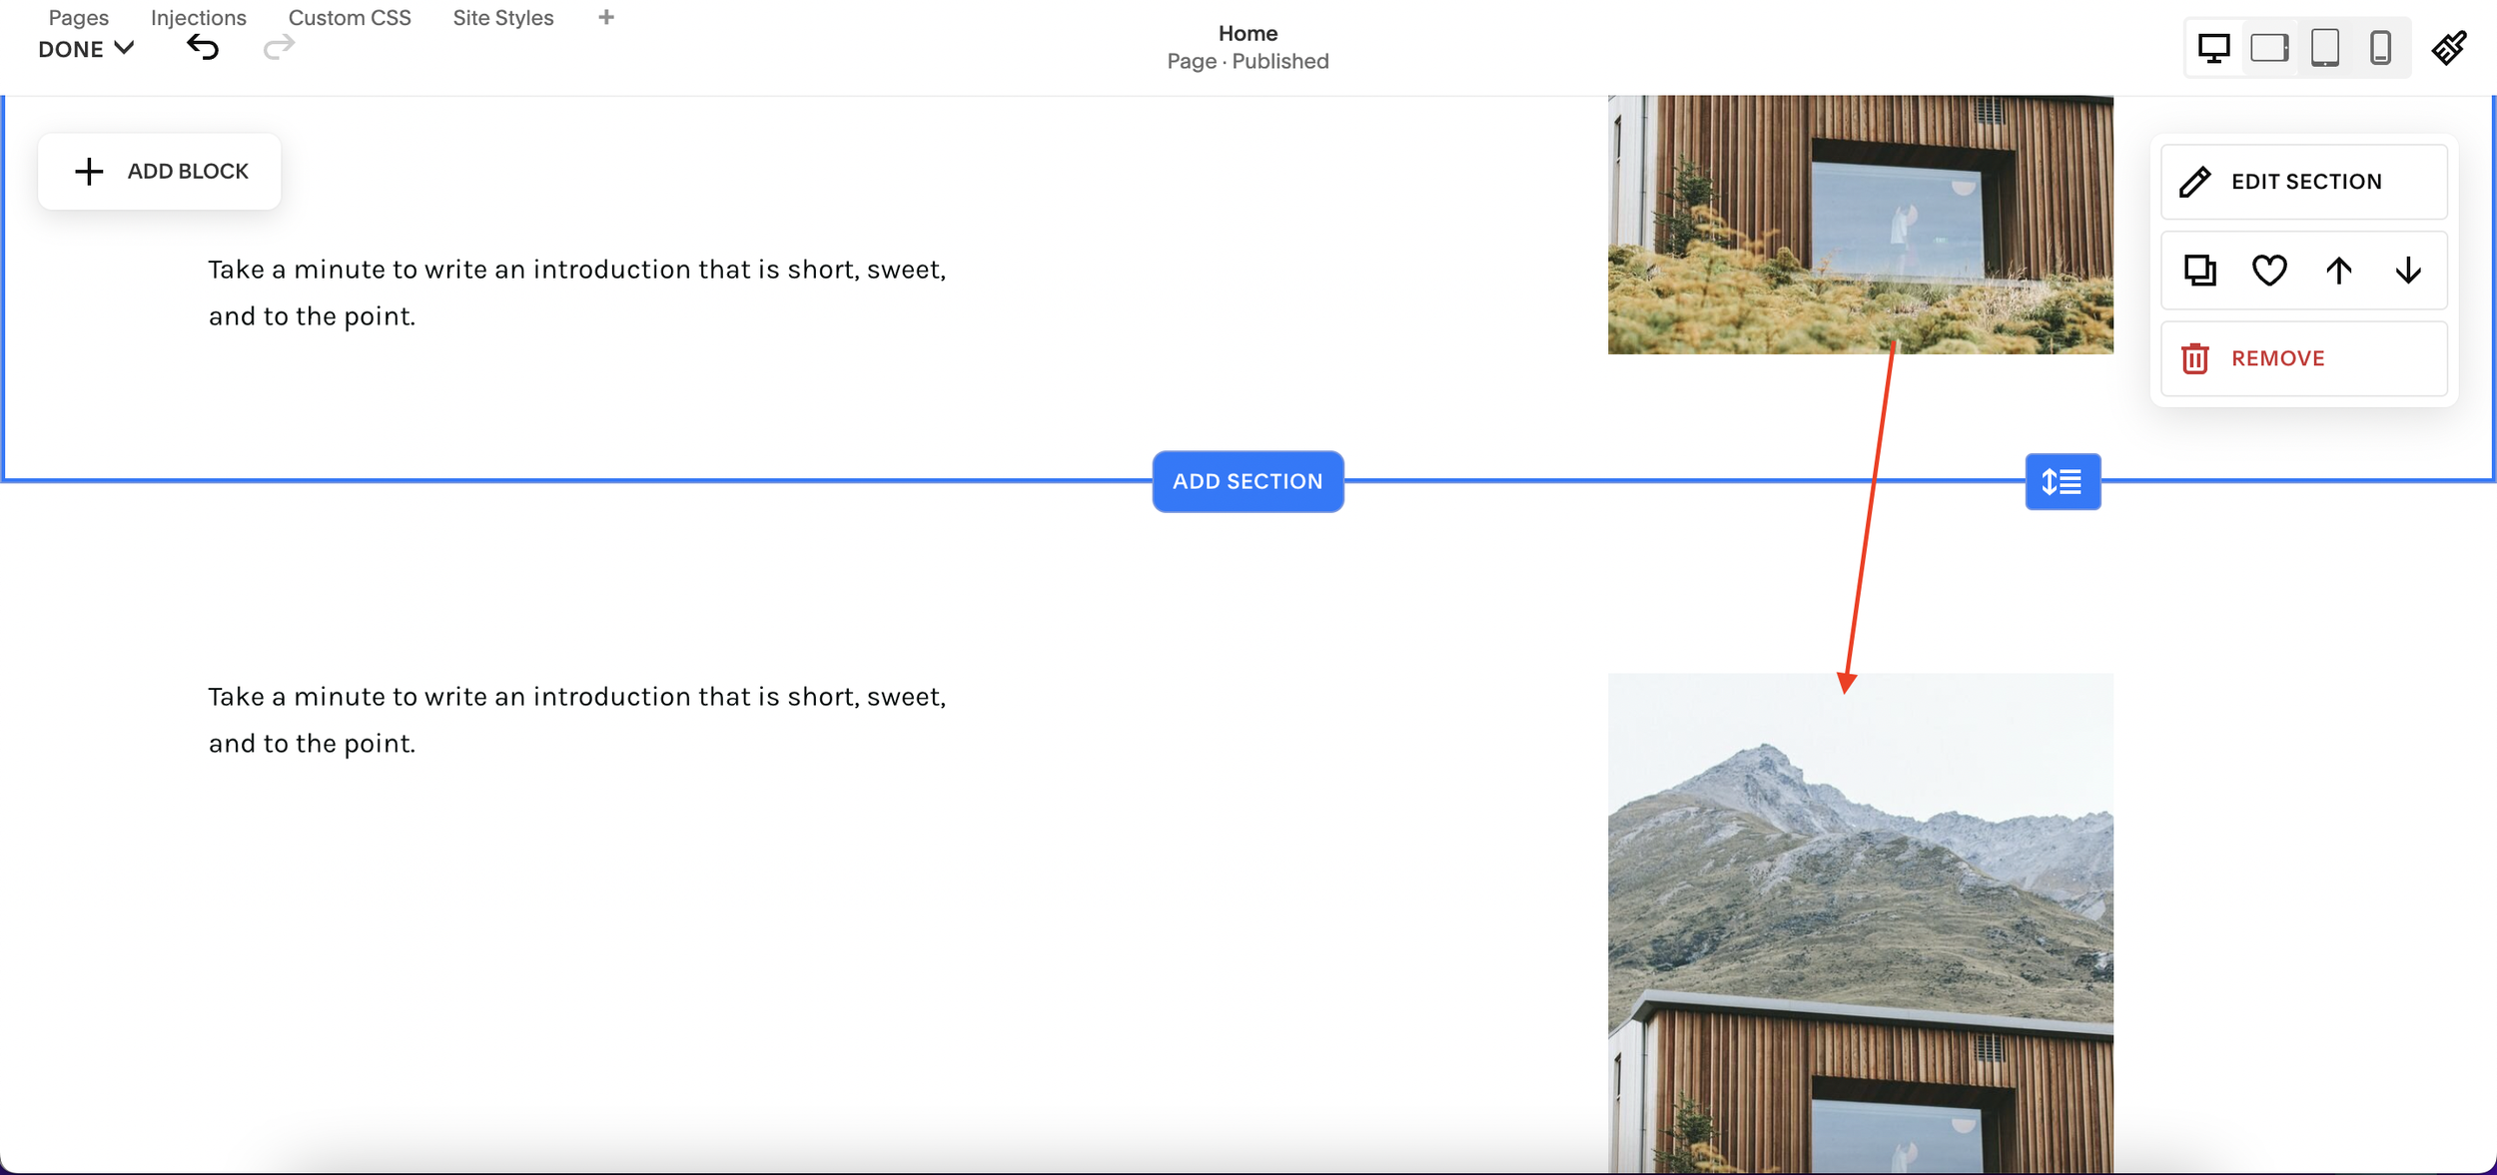
Task: Open the Custom CSS tab
Action: coord(350,18)
